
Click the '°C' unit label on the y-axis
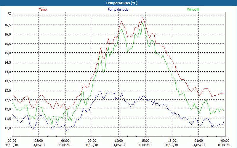tap(9, 14)
